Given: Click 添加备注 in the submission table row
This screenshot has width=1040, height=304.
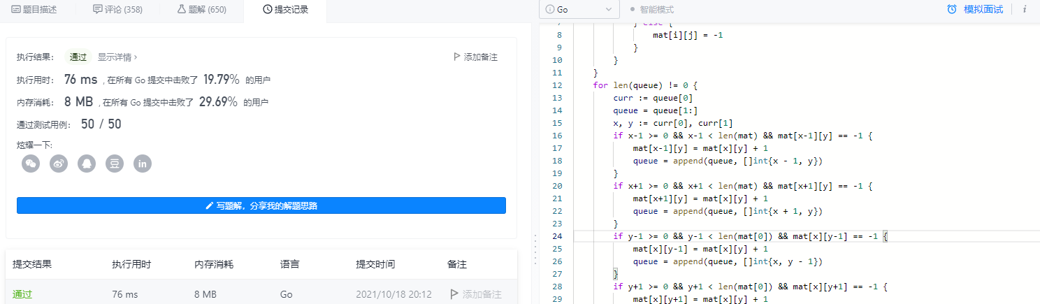Looking at the screenshot, I should (x=482, y=295).
